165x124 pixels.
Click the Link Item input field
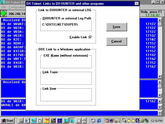coord(66,95)
